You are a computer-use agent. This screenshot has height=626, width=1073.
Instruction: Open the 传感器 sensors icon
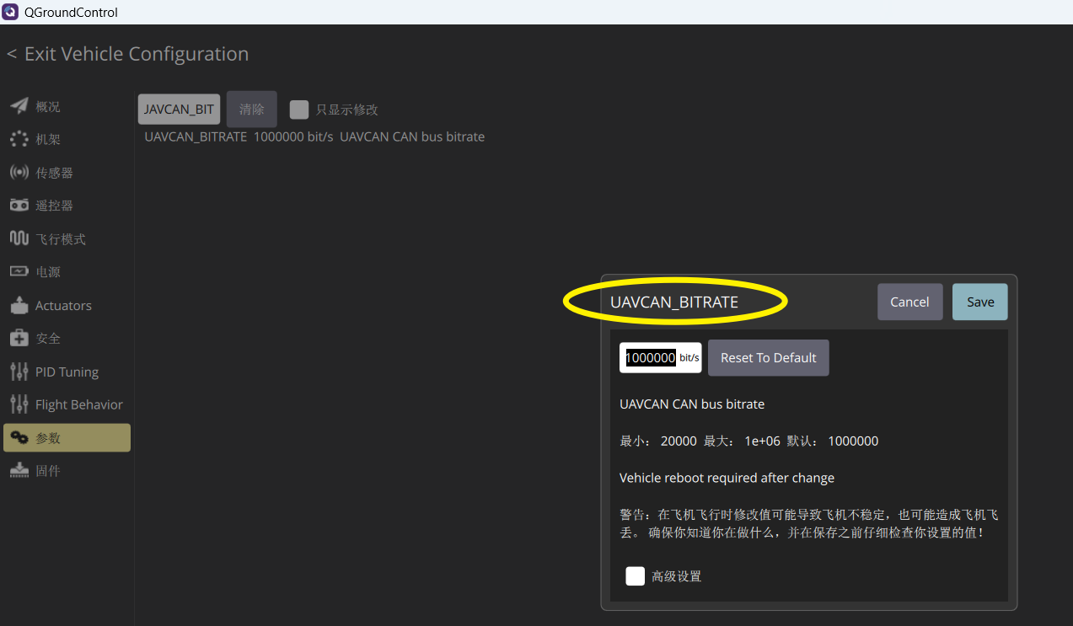tap(19, 172)
